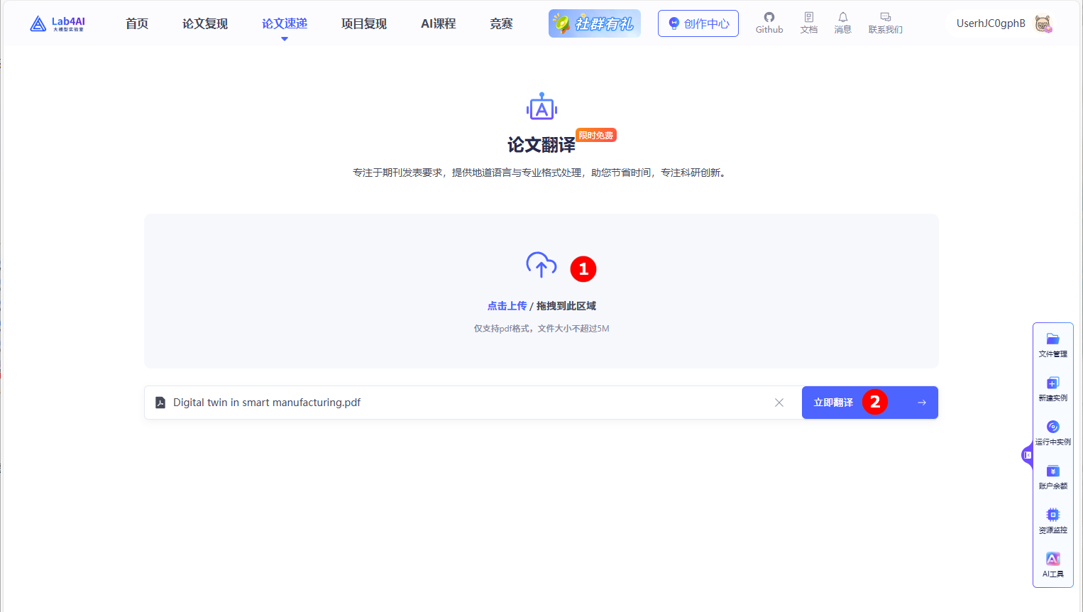Remove Digital twin PDF with the X
Screen dimensions: 1083x612
779,402
